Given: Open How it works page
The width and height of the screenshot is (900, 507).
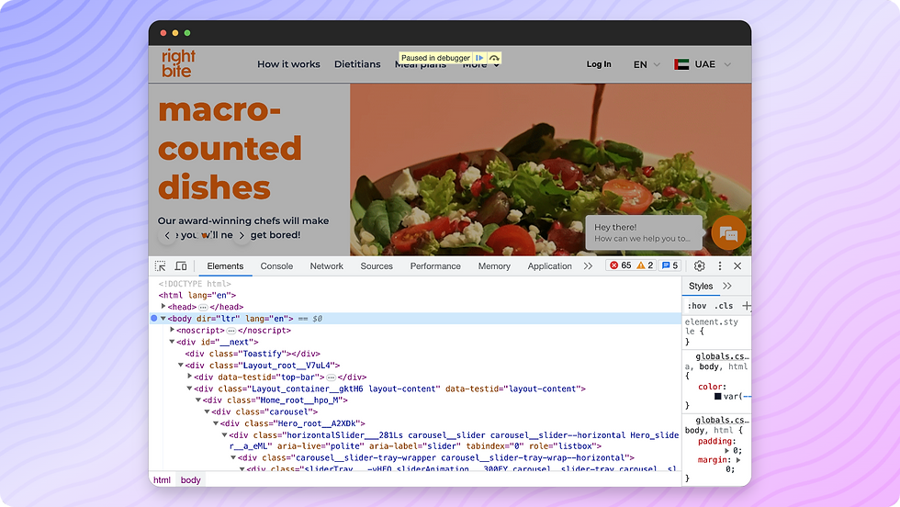Looking at the screenshot, I should pyautogui.click(x=288, y=64).
